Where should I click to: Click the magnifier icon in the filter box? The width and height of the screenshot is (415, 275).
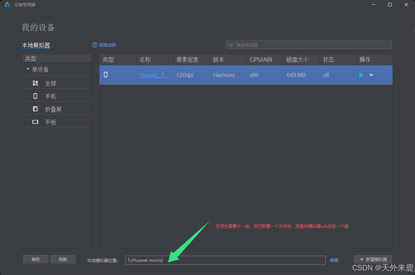(x=230, y=45)
